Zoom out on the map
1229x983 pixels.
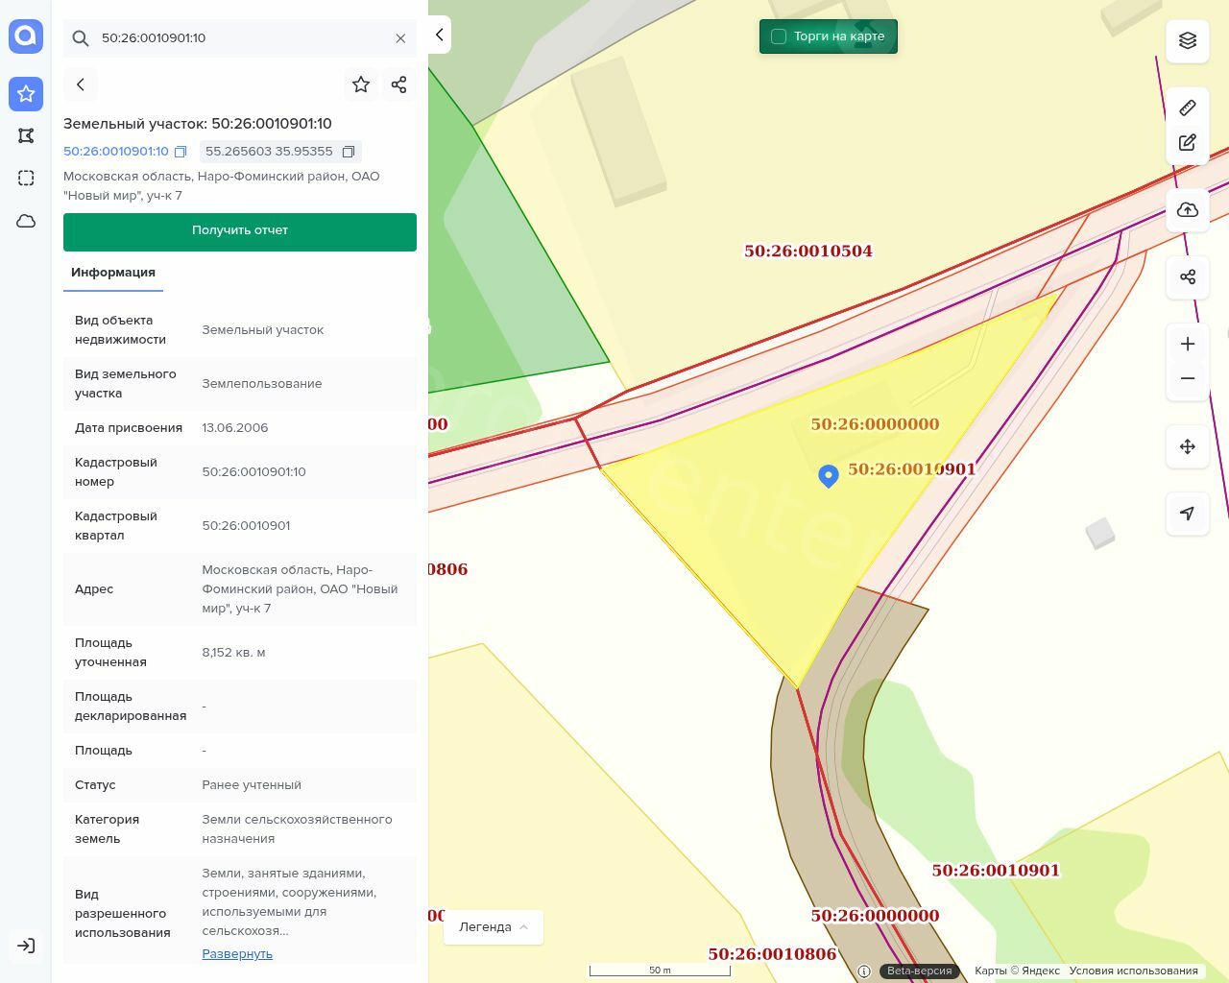(1187, 378)
